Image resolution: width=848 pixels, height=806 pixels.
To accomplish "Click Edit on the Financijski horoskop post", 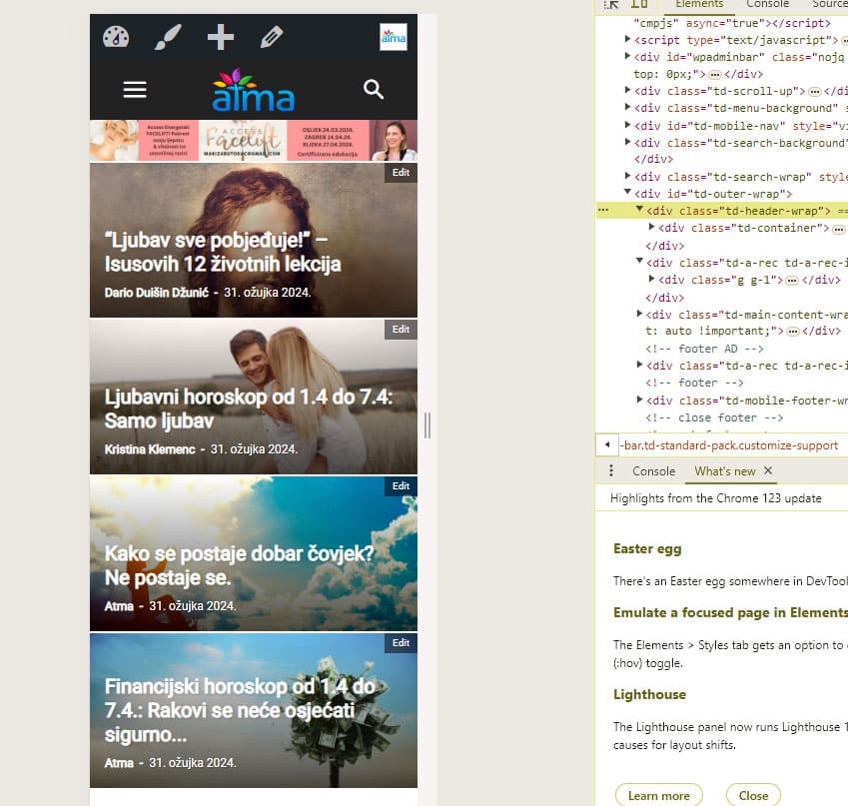I will pos(401,643).
